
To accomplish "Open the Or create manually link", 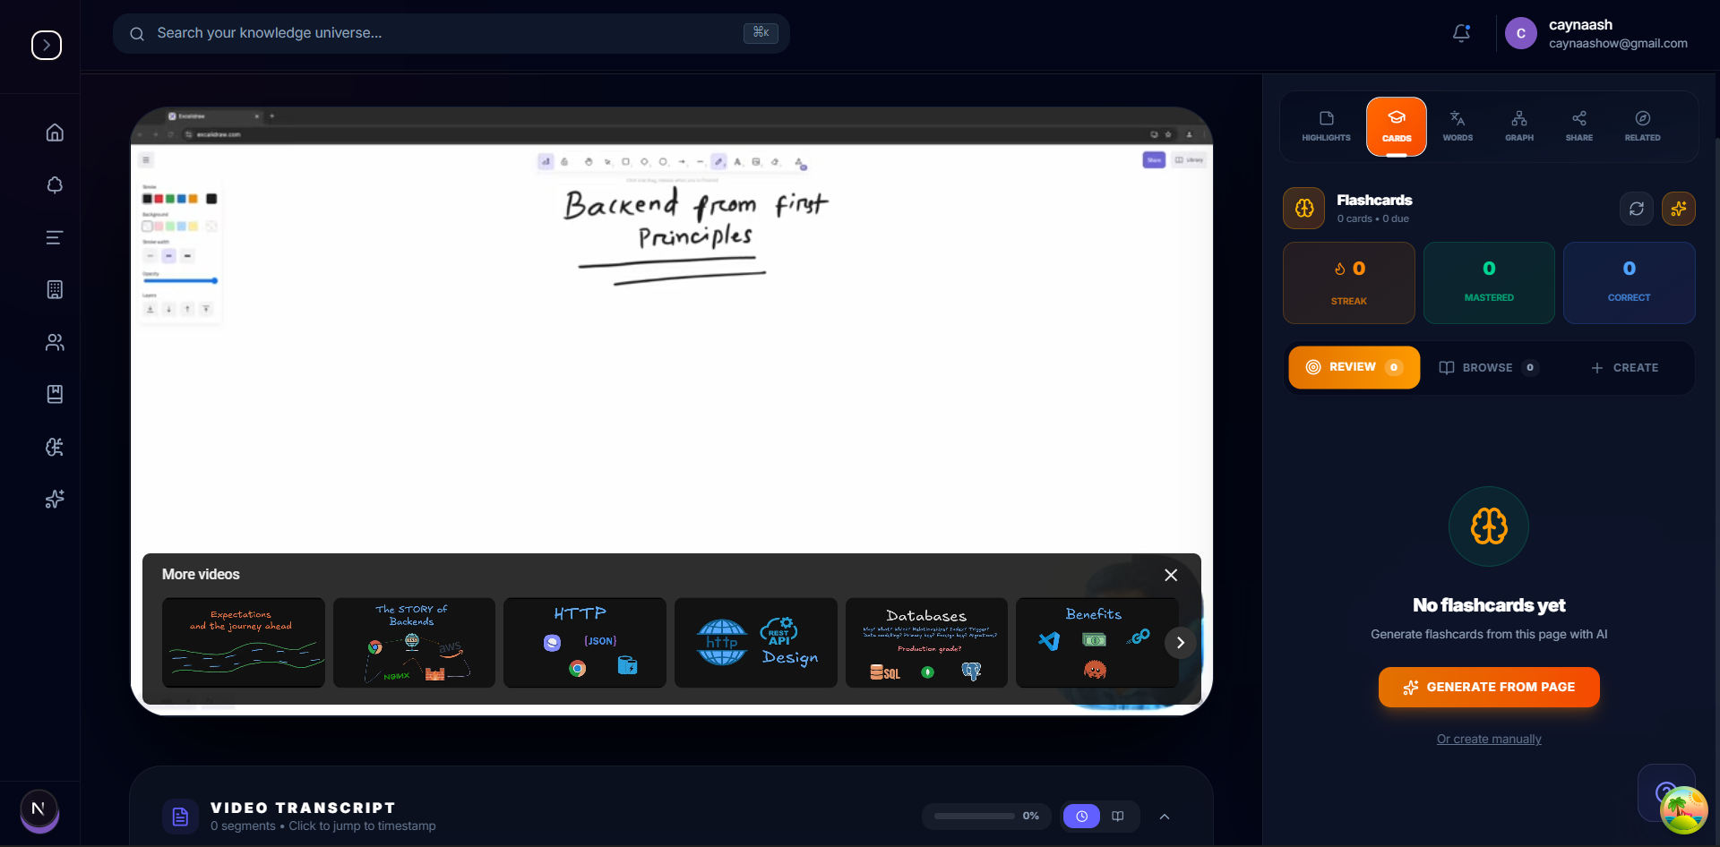I will [x=1488, y=739].
